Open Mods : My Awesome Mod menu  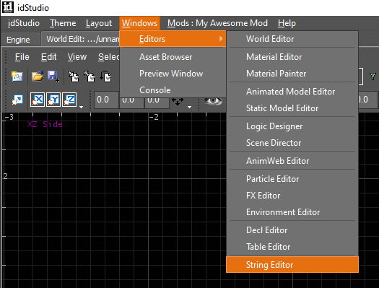(217, 23)
